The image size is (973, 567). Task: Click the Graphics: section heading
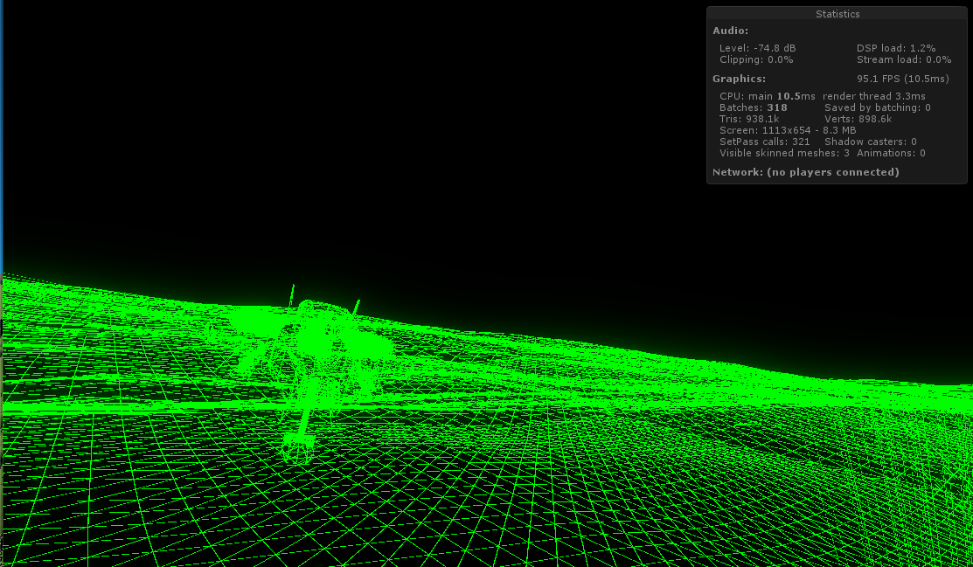[739, 79]
